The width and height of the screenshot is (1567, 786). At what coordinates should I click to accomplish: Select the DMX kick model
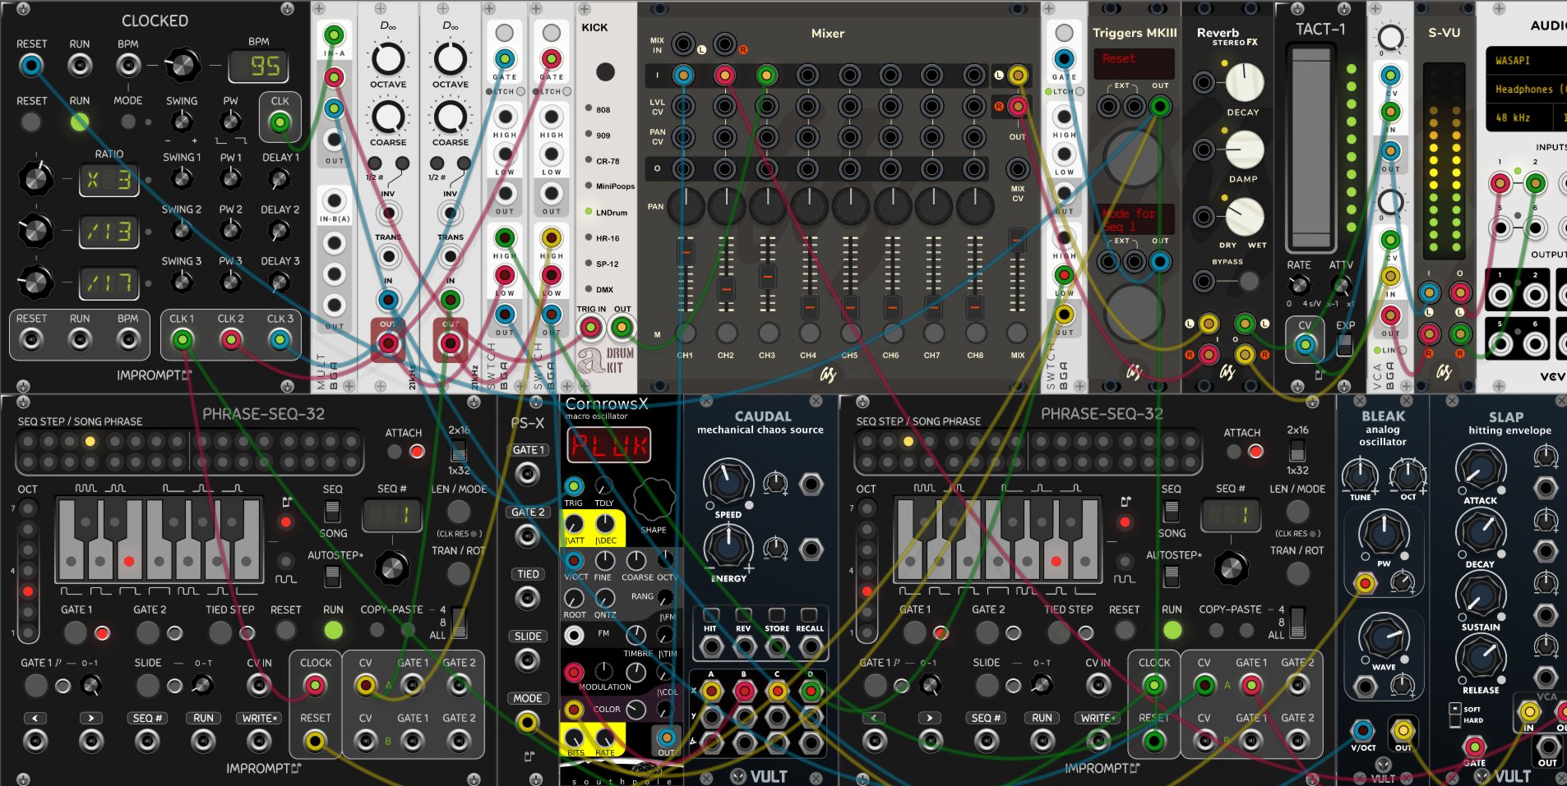tap(589, 289)
